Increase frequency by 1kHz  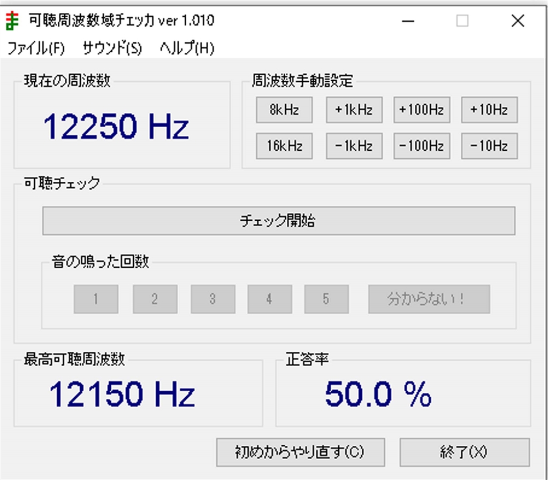(354, 110)
